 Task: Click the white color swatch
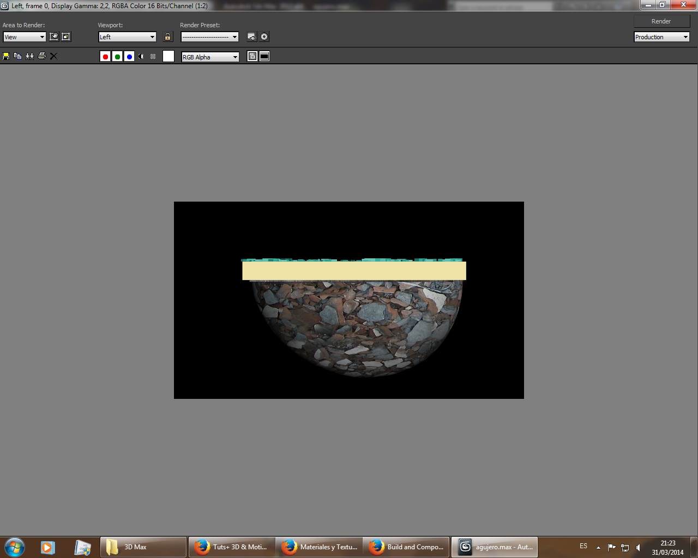[x=169, y=56]
